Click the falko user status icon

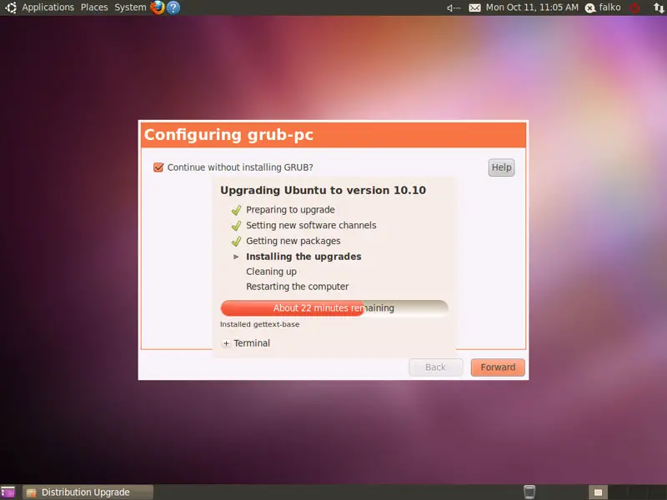(590, 7)
